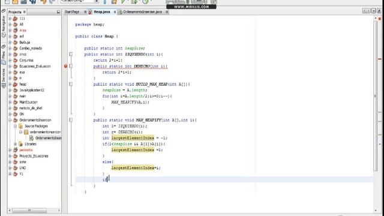This screenshot has height=216, width=384.
Task: Click the editor scrollbar up arrow
Action: 376,19
